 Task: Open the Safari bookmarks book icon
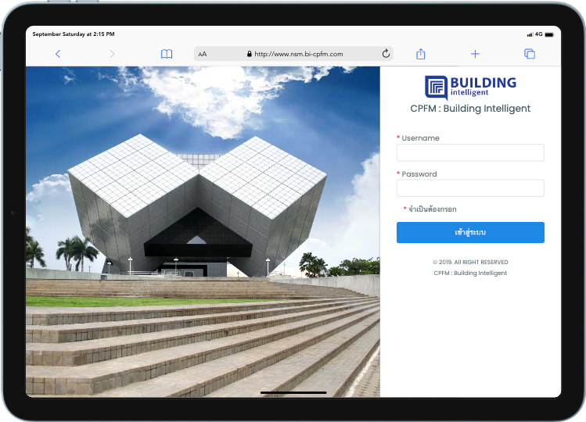point(167,54)
